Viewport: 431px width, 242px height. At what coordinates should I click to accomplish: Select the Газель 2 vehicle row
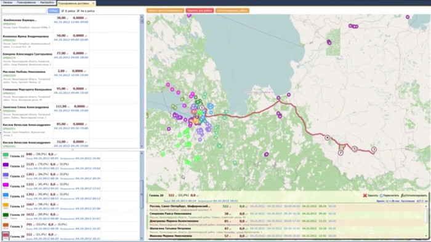pos(71,227)
